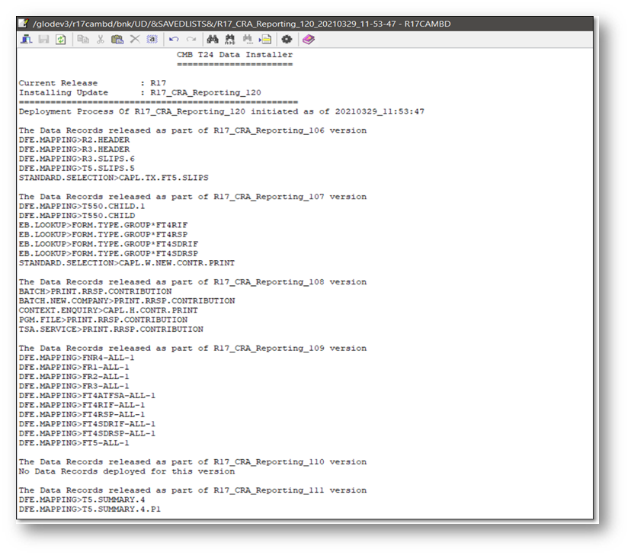The width and height of the screenshot is (631, 556).
Task: Open help using the purple book icon
Action: click(308, 39)
